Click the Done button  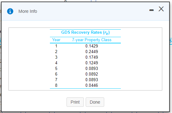click(95, 102)
